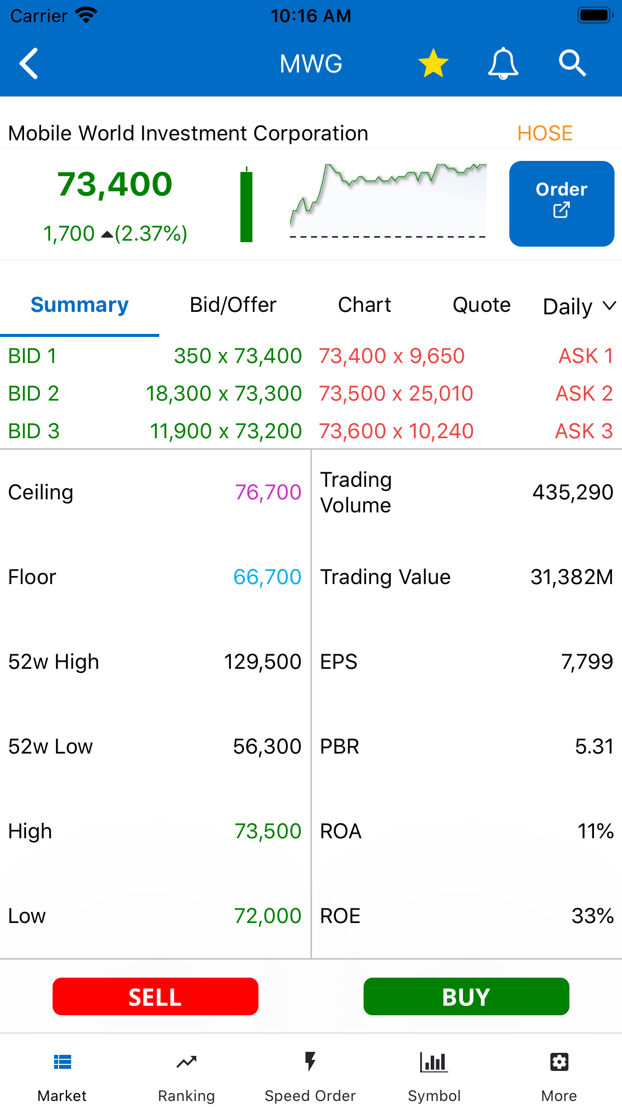Image resolution: width=622 pixels, height=1107 pixels.
Task: Open price alerts via the bell icon
Action: 503,64
